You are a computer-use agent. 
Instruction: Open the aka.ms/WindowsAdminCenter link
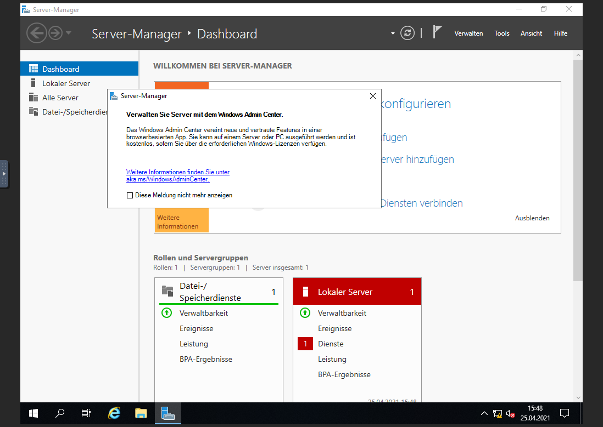coord(178,175)
